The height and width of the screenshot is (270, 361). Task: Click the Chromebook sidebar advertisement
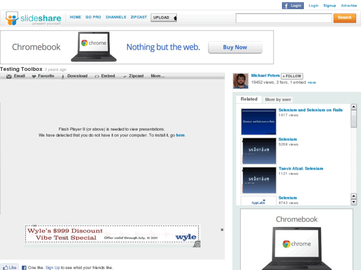296,239
